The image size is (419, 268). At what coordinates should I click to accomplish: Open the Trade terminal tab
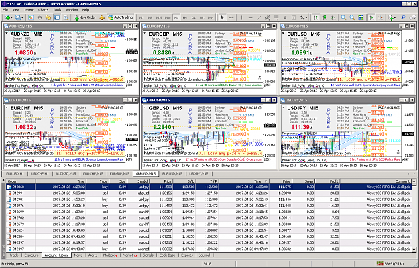coord(14,255)
